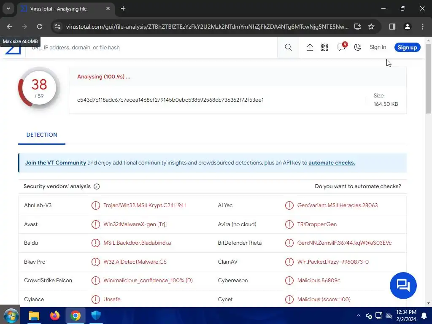This screenshot has width=432, height=324.
Task: Click Win.Packed.Razy-9960873-0 result
Action: (333, 262)
